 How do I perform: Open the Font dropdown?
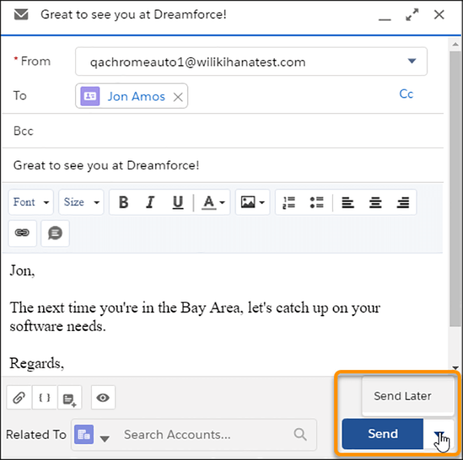pyautogui.click(x=31, y=202)
